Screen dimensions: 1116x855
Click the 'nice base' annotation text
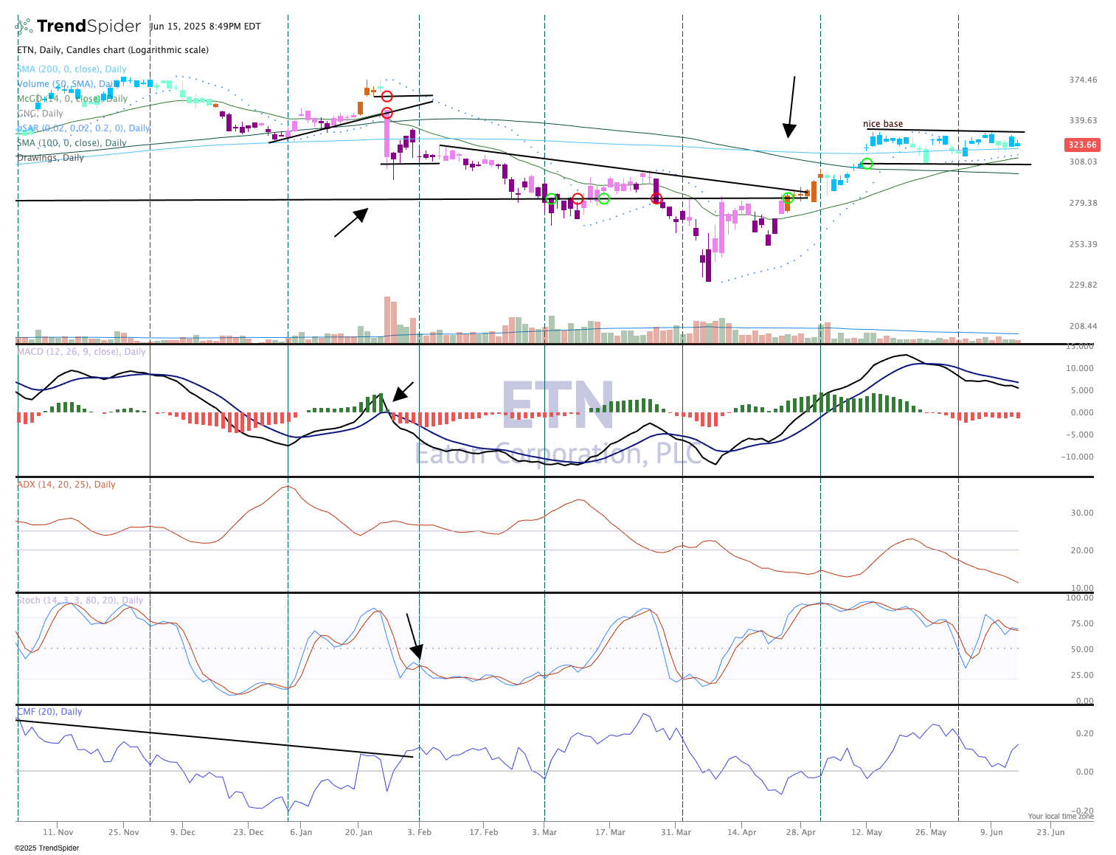pyautogui.click(x=883, y=124)
